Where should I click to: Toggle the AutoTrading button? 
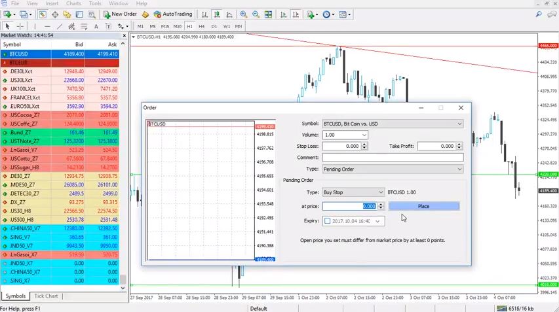coord(173,14)
